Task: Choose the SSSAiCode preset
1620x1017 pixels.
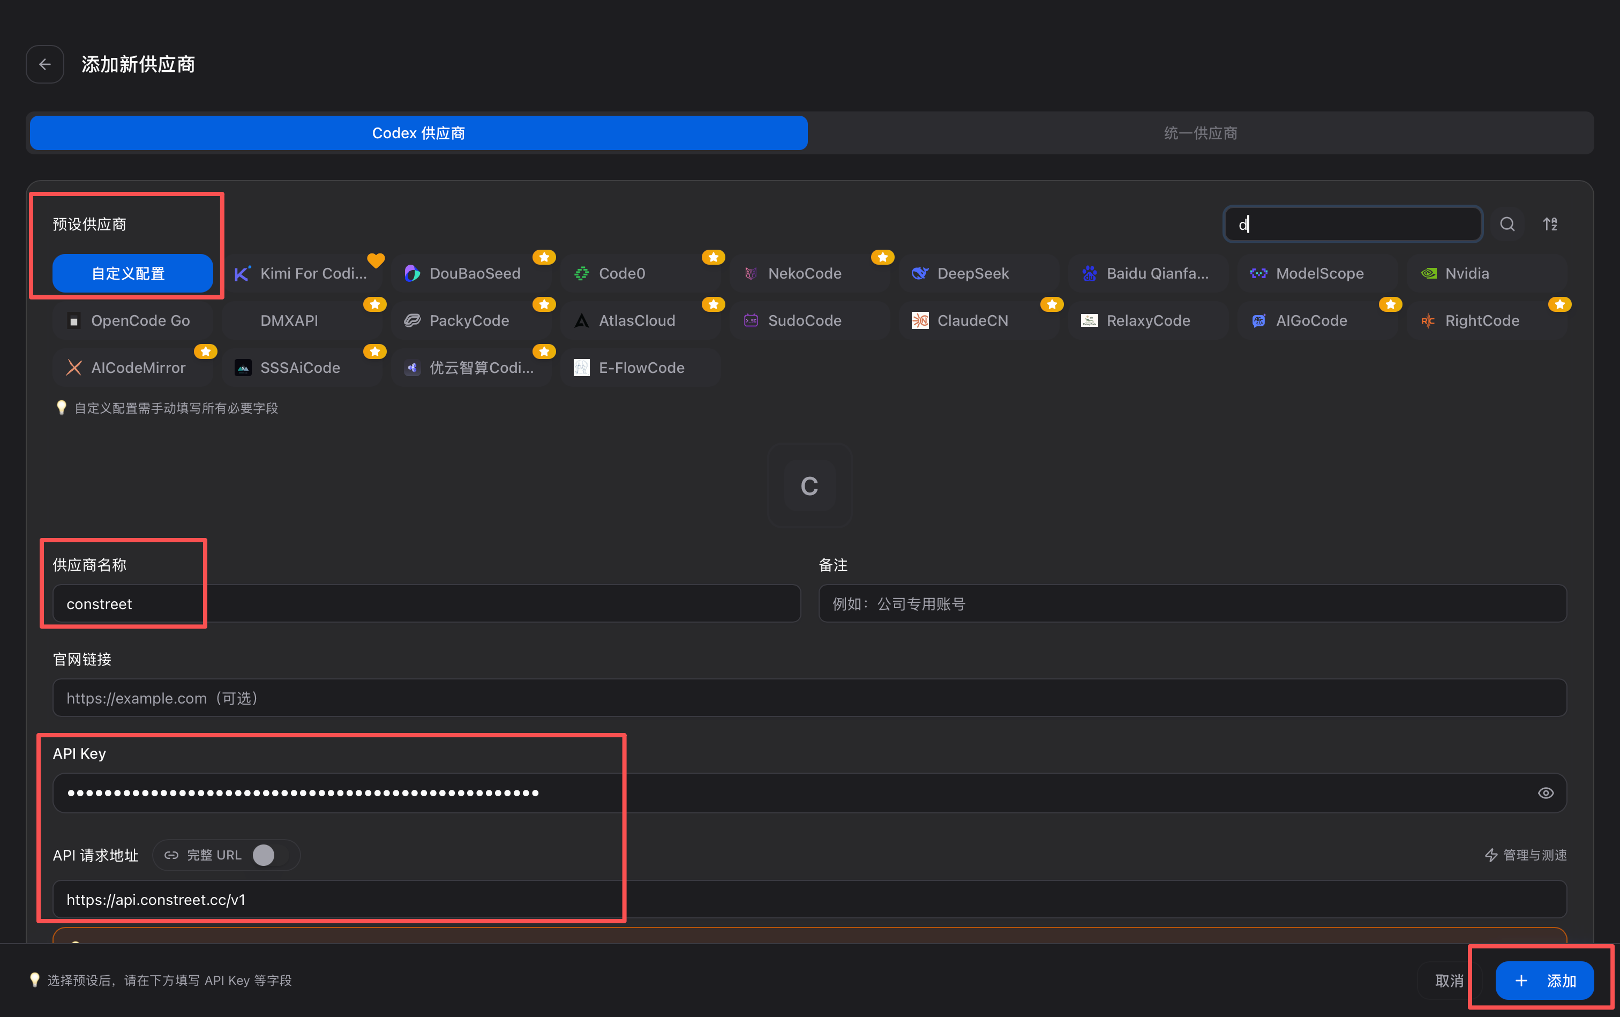Action: 302,367
